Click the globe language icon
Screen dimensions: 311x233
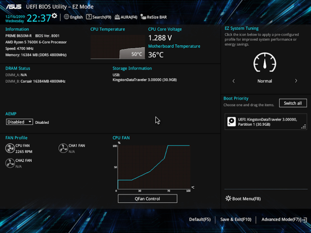tap(67, 17)
